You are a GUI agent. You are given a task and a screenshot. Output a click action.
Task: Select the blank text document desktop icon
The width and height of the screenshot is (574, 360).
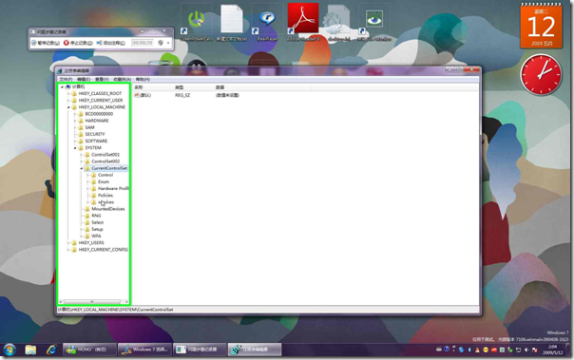[x=232, y=23]
